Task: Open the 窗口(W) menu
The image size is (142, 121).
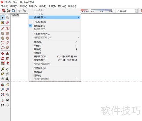Action: 62,6
